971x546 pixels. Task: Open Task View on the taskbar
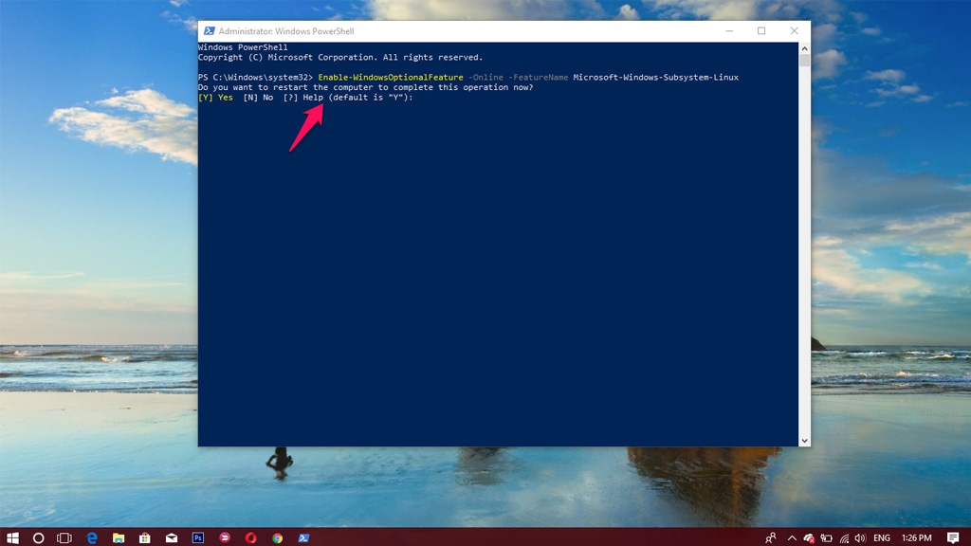(64, 537)
